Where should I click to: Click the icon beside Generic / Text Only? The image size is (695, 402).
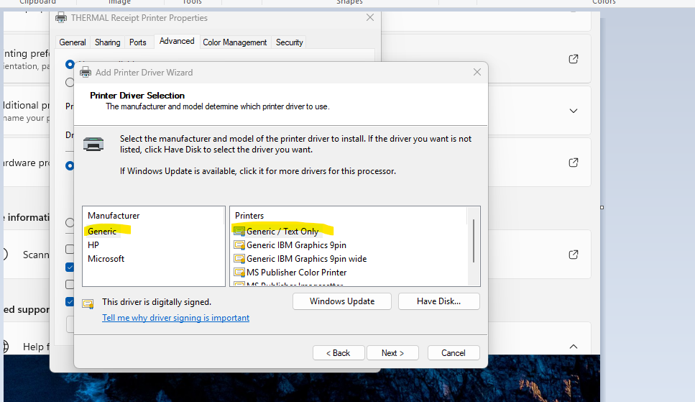coord(239,231)
